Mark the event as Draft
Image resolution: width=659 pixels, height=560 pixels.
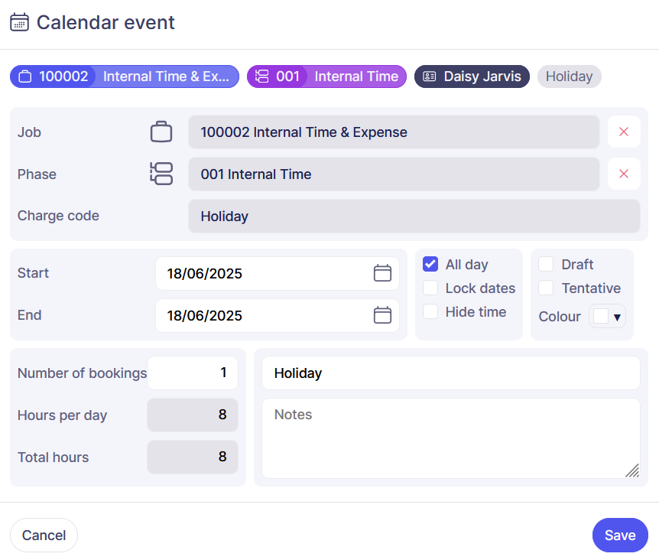tap(546, 265)
